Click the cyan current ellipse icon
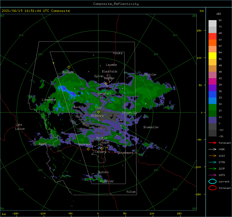232x217 pixels. [x=212, y=181]
